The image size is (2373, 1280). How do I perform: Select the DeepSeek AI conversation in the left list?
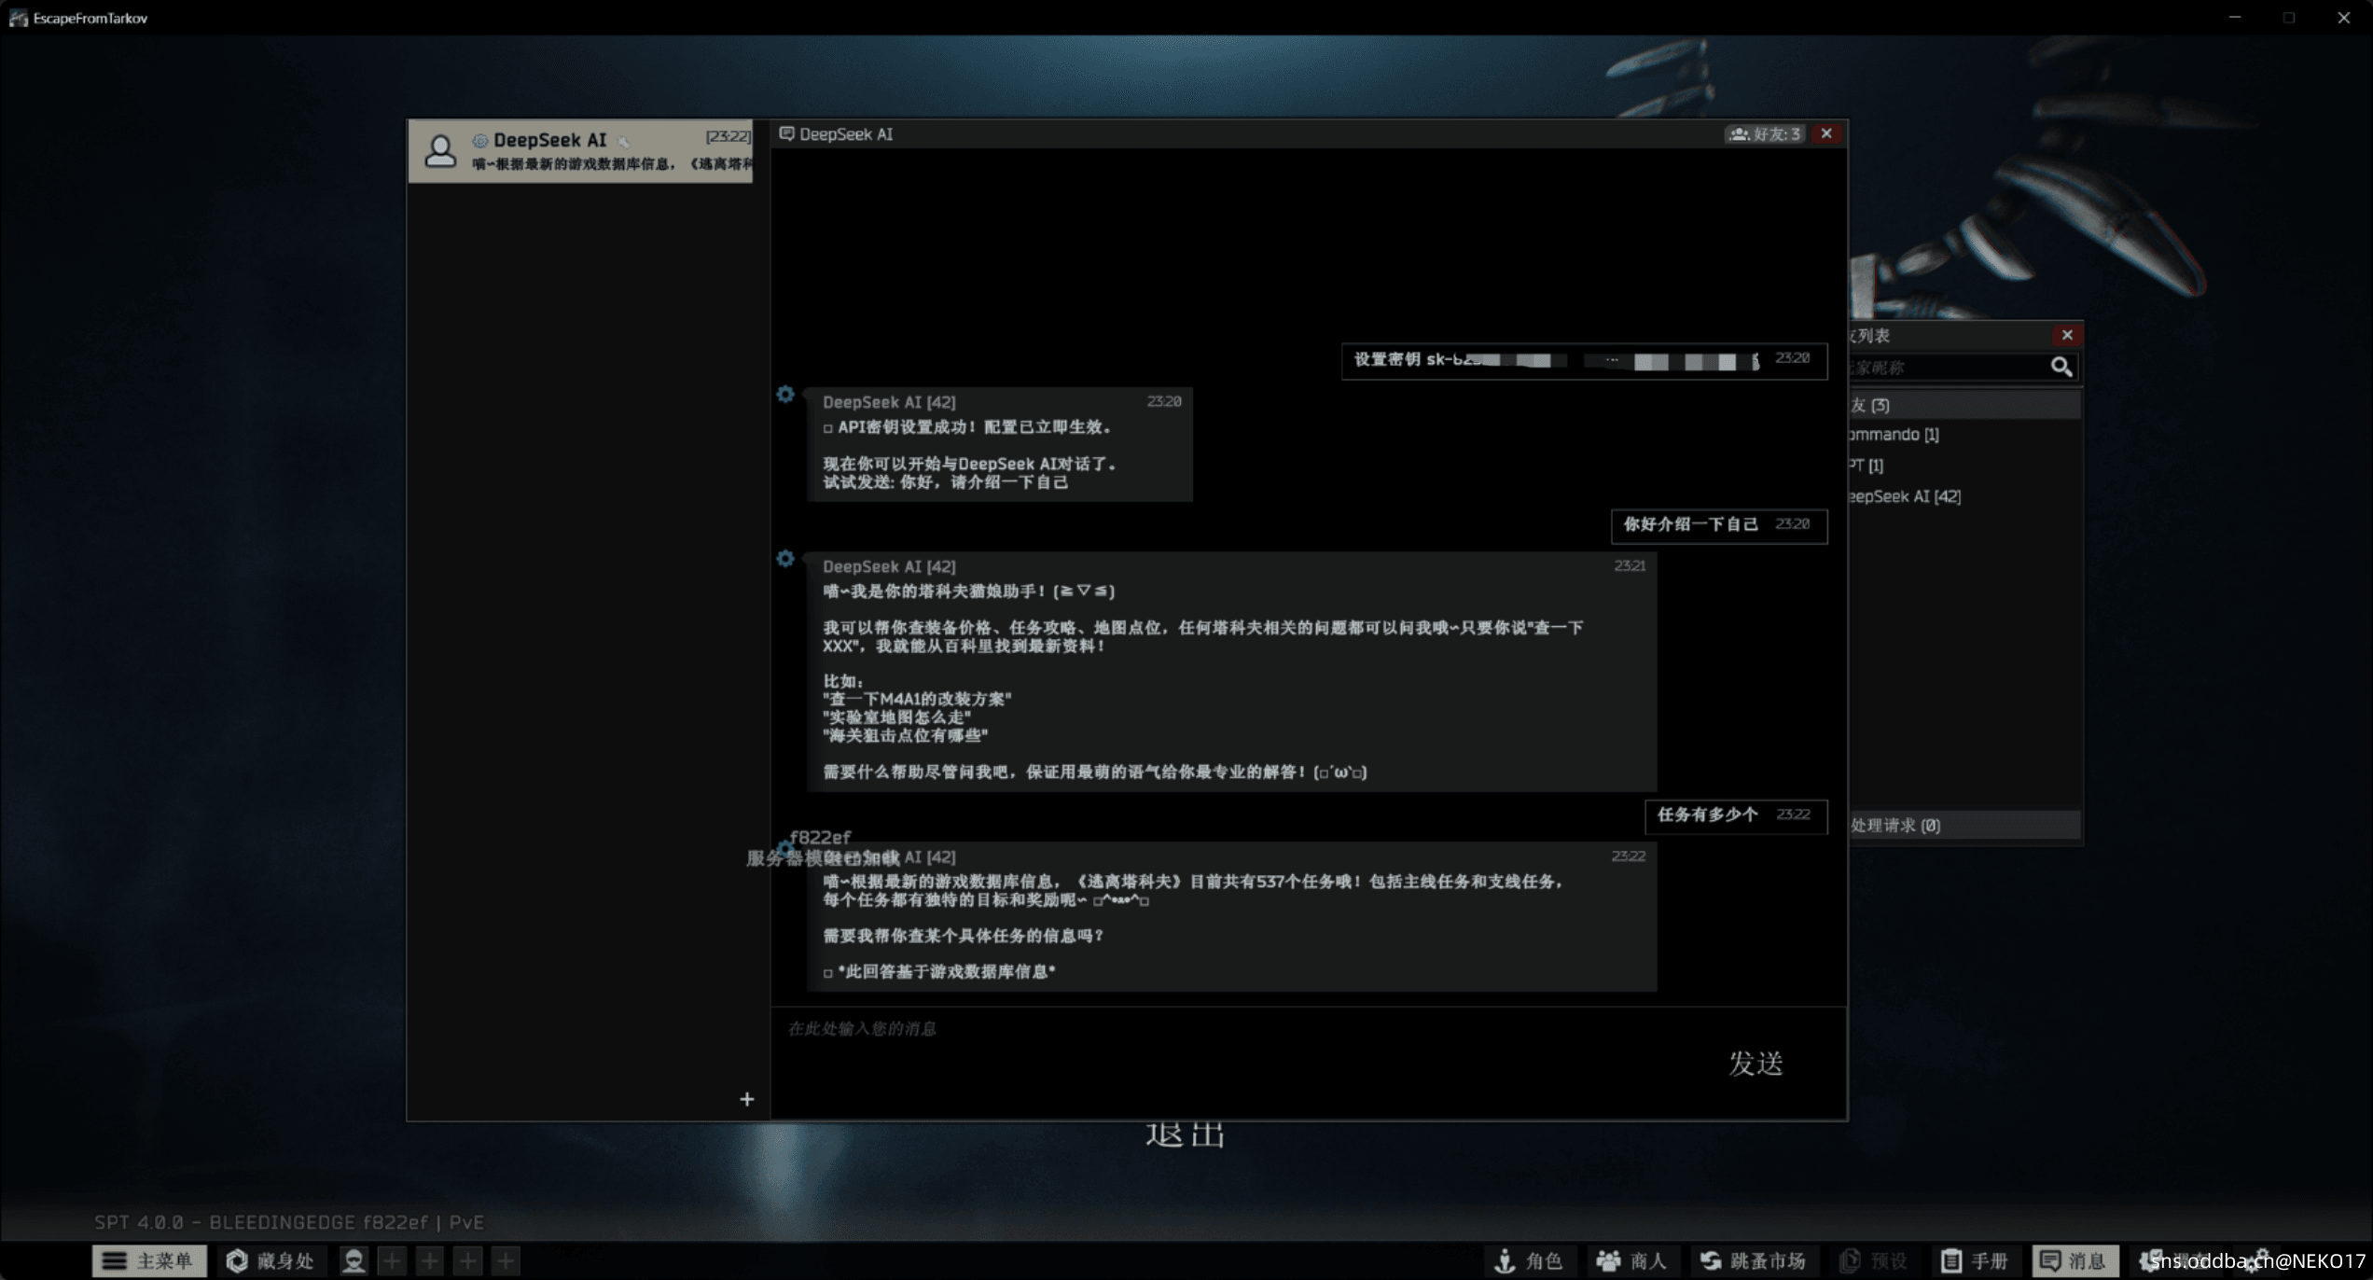click(x=580, y=150)
